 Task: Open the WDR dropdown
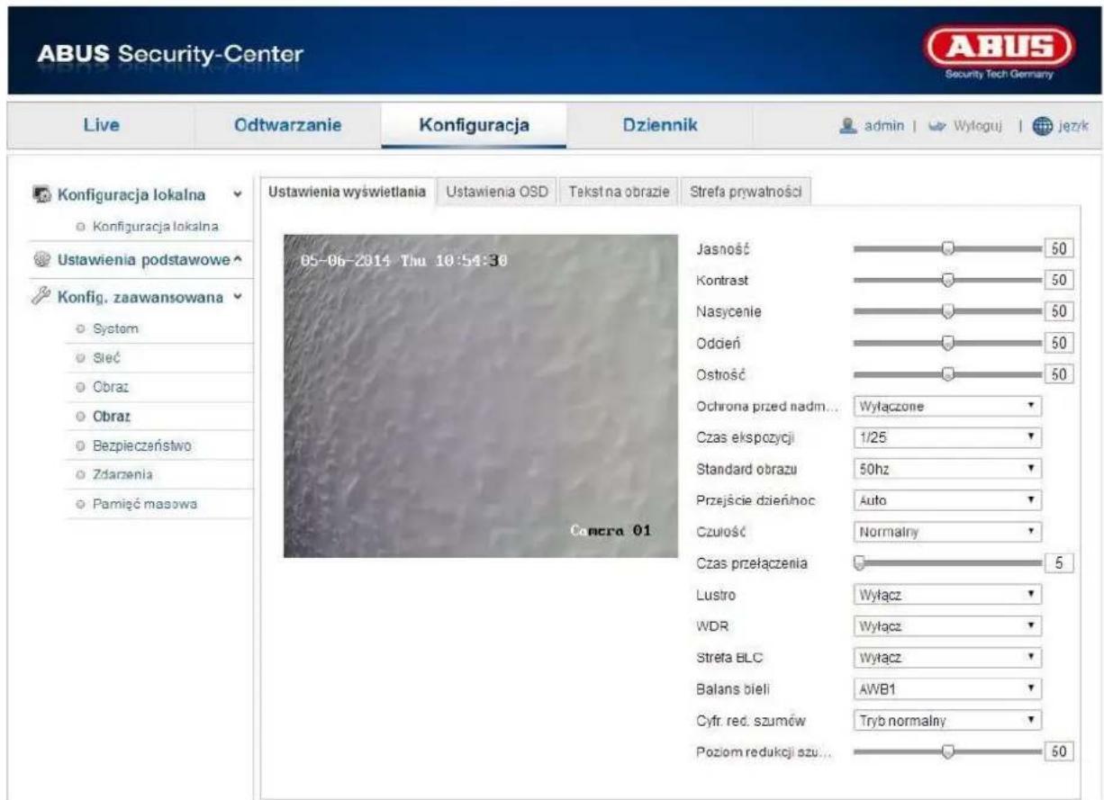click(x=946, y=626)
